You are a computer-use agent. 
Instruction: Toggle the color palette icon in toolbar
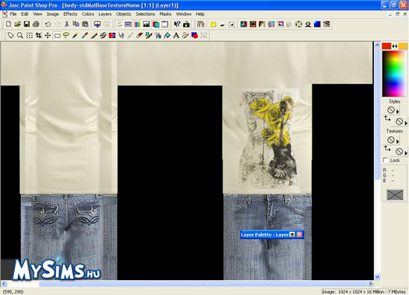138,25
